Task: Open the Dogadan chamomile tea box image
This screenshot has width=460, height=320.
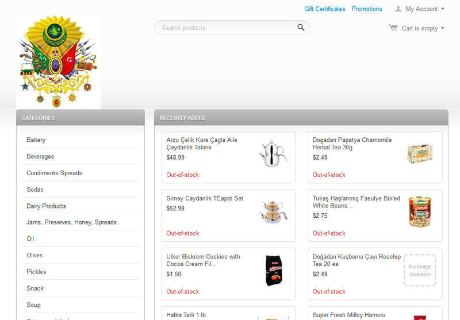Action: click(x=420, y=153)
